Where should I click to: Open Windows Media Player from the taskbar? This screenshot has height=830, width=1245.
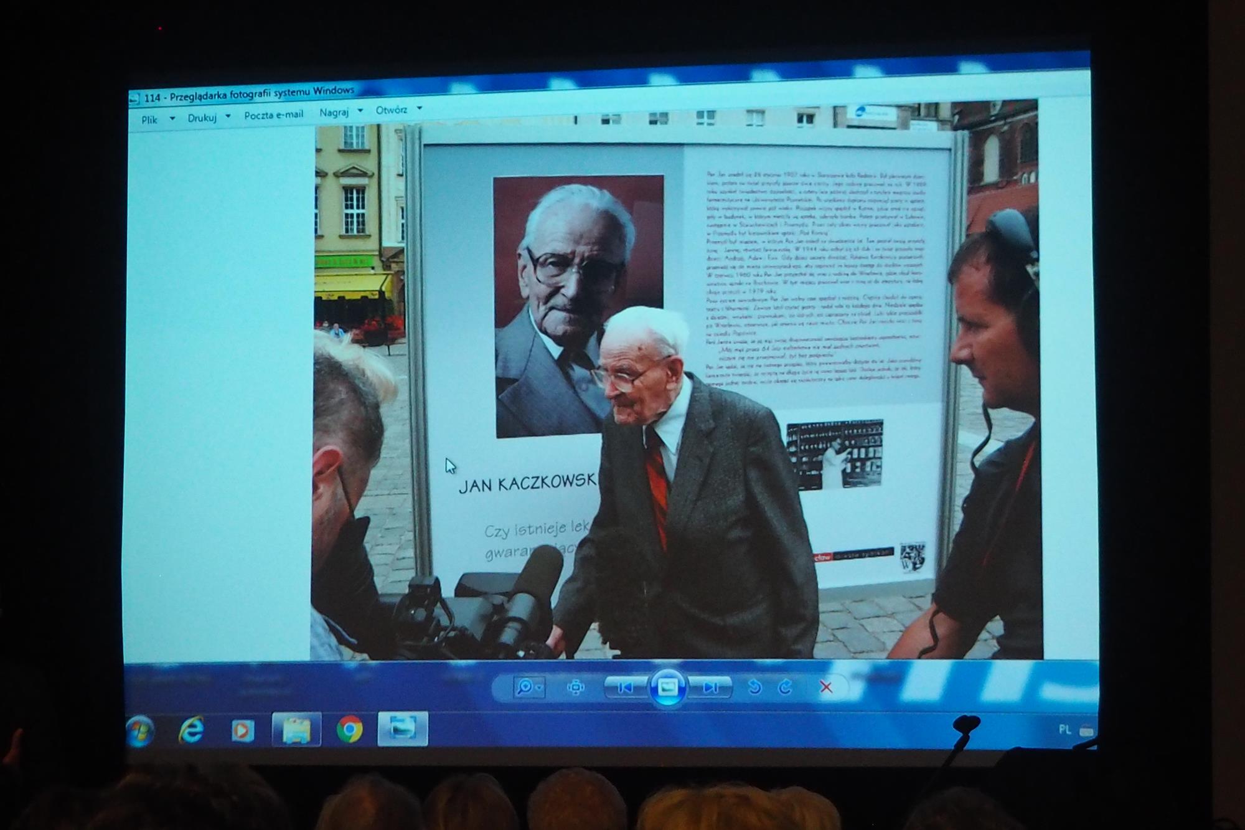(242, 730)
